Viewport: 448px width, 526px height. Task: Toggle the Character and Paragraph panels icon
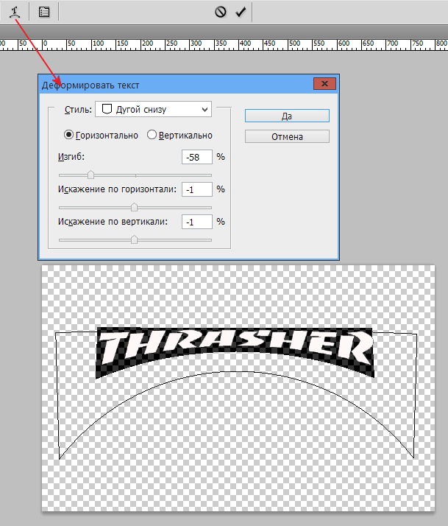tap(44, 12)
